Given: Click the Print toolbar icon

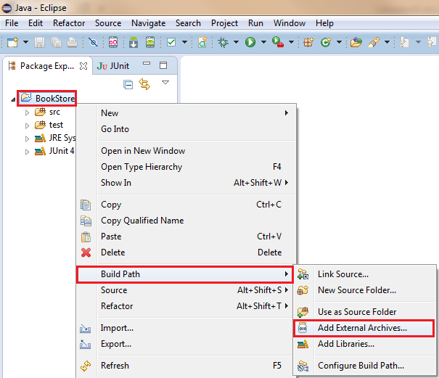Looking at the screenshot, I should click(73, 43).
